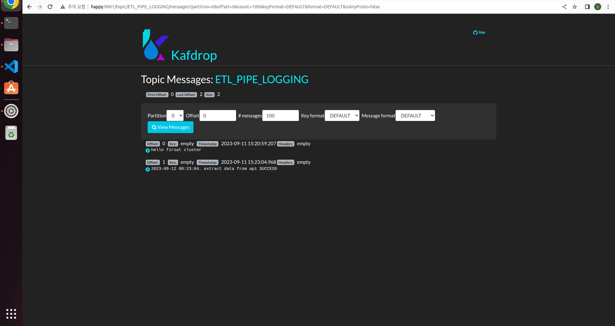Viewport: 615px width, 326px height.
Task: Expand the message at offset 1
Action: click(x=148, y=170)
